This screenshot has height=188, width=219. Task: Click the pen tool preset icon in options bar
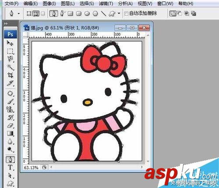11,14
